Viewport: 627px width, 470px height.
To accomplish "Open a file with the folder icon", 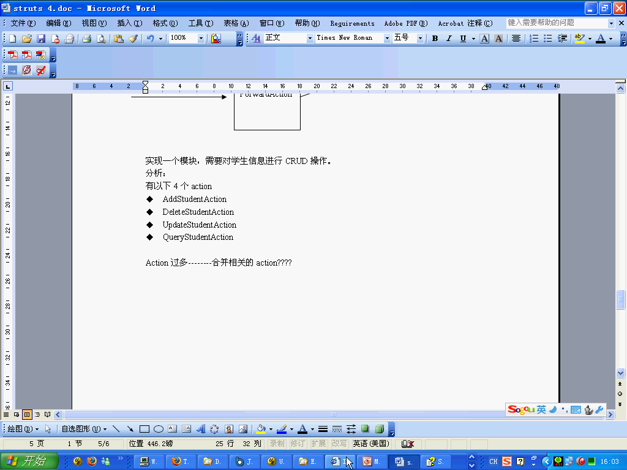I will (x=27, y=39).
